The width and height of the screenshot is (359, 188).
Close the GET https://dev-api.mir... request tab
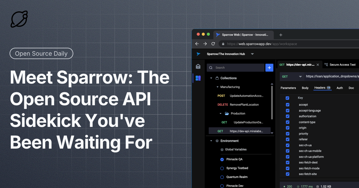[318, 64]
